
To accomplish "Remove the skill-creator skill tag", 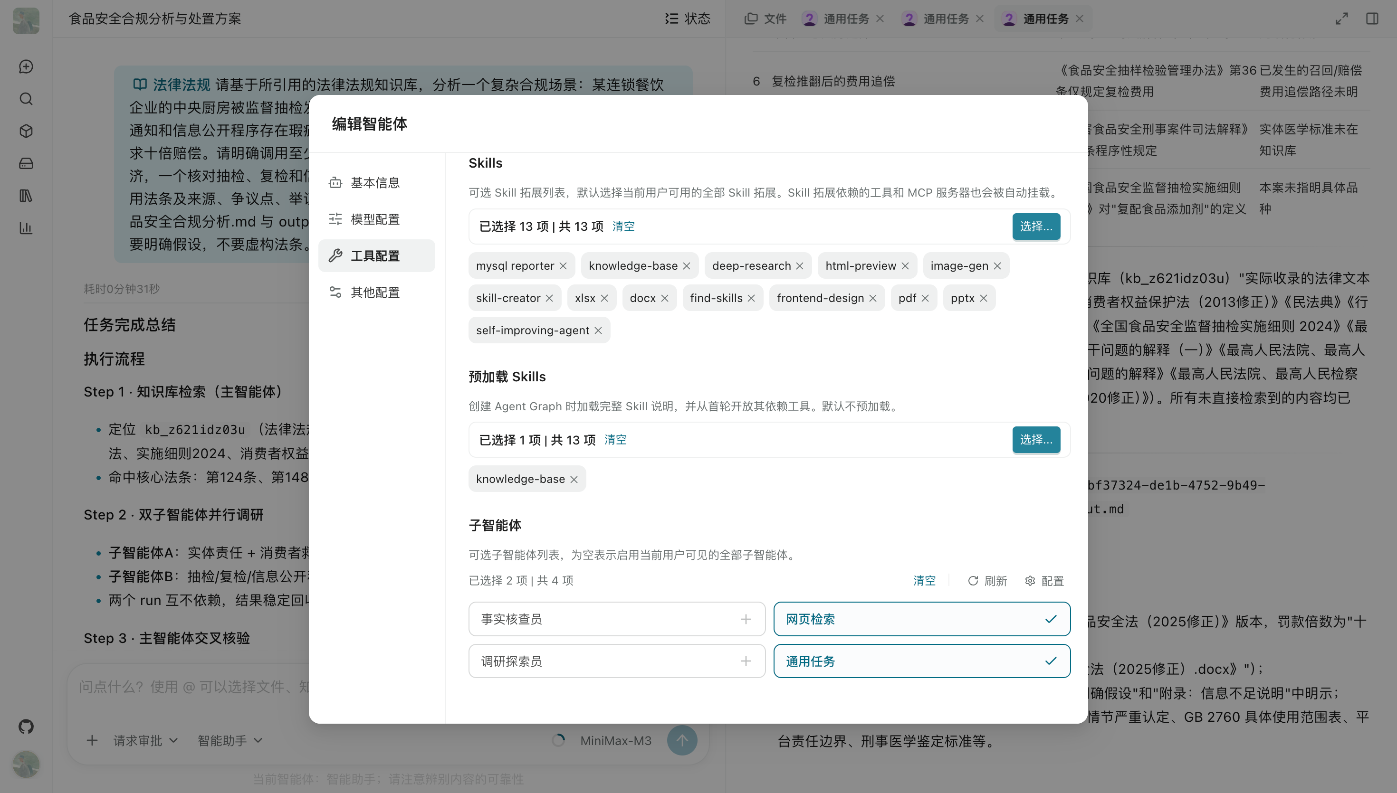I will point(549,298).
